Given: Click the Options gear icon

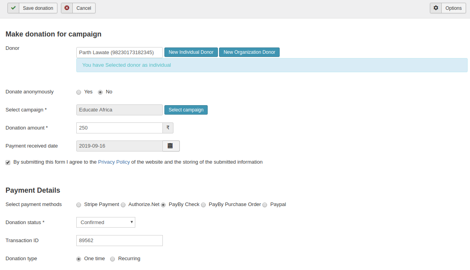Looking at the screenshot, I should click(x=436, y=8).
